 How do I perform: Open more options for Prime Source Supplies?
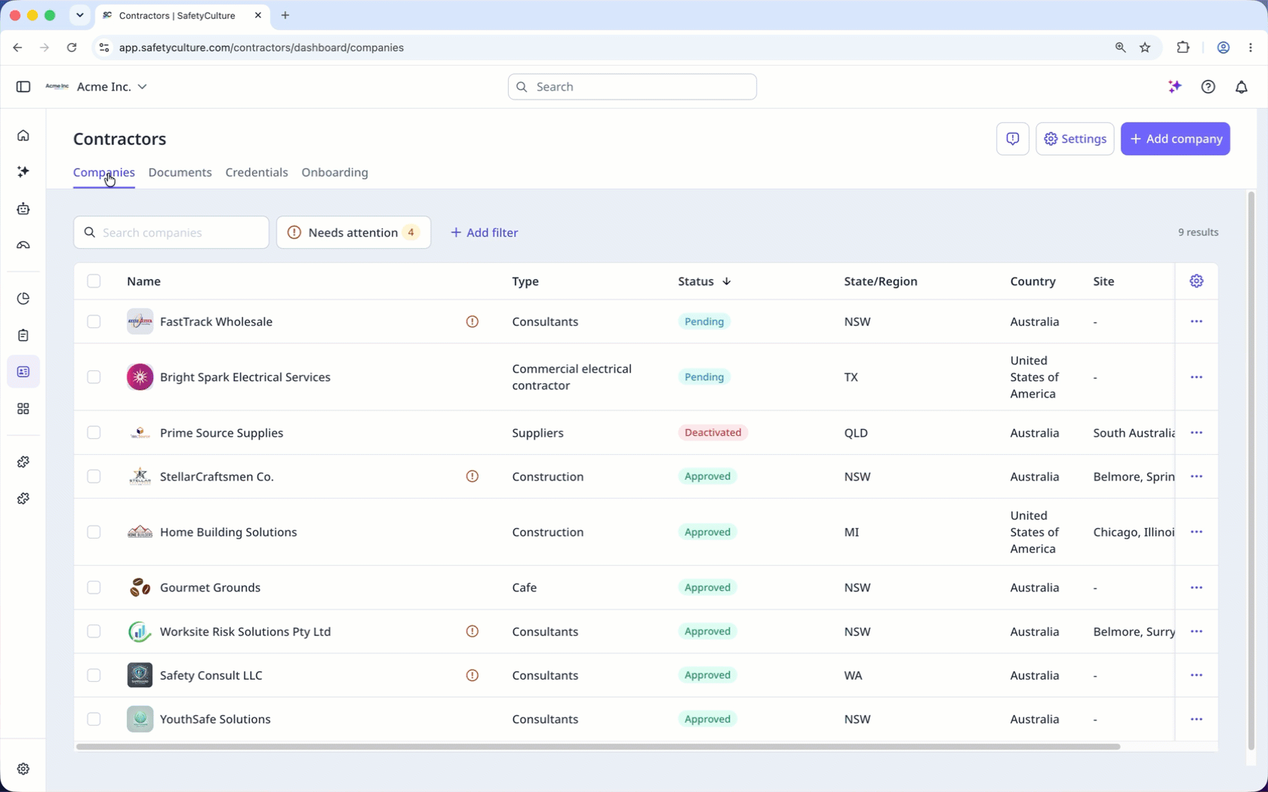pyautogui.click(x=1196, y=433)
